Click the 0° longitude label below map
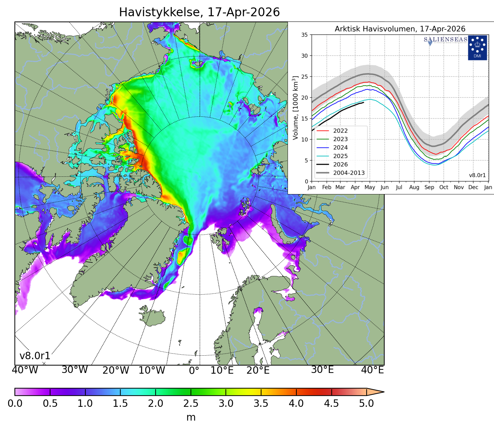Screen dimensions: 494x428 tap(194, 370)
